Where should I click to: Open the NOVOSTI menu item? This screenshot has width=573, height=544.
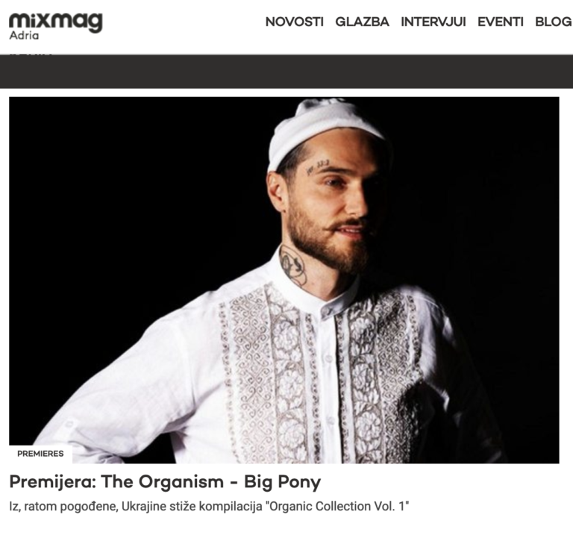294,22
